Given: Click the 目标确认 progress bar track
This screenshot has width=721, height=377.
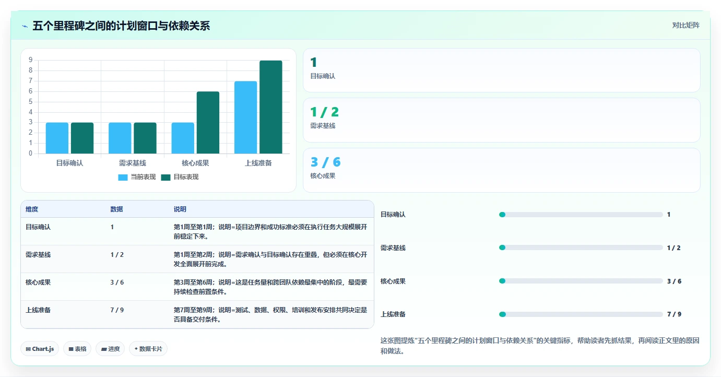Looking at the screenshot, I should click(x=581, y=215).
